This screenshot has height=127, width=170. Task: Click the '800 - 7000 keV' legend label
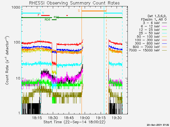pos(146,47)
